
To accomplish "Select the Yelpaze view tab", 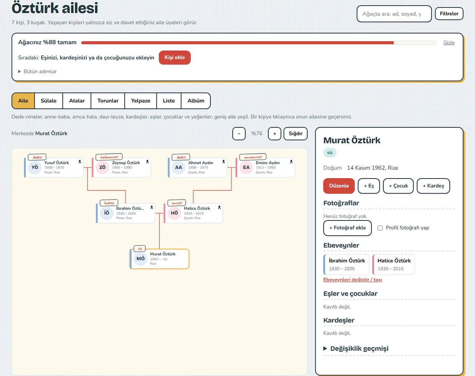I will coord(141,101).
